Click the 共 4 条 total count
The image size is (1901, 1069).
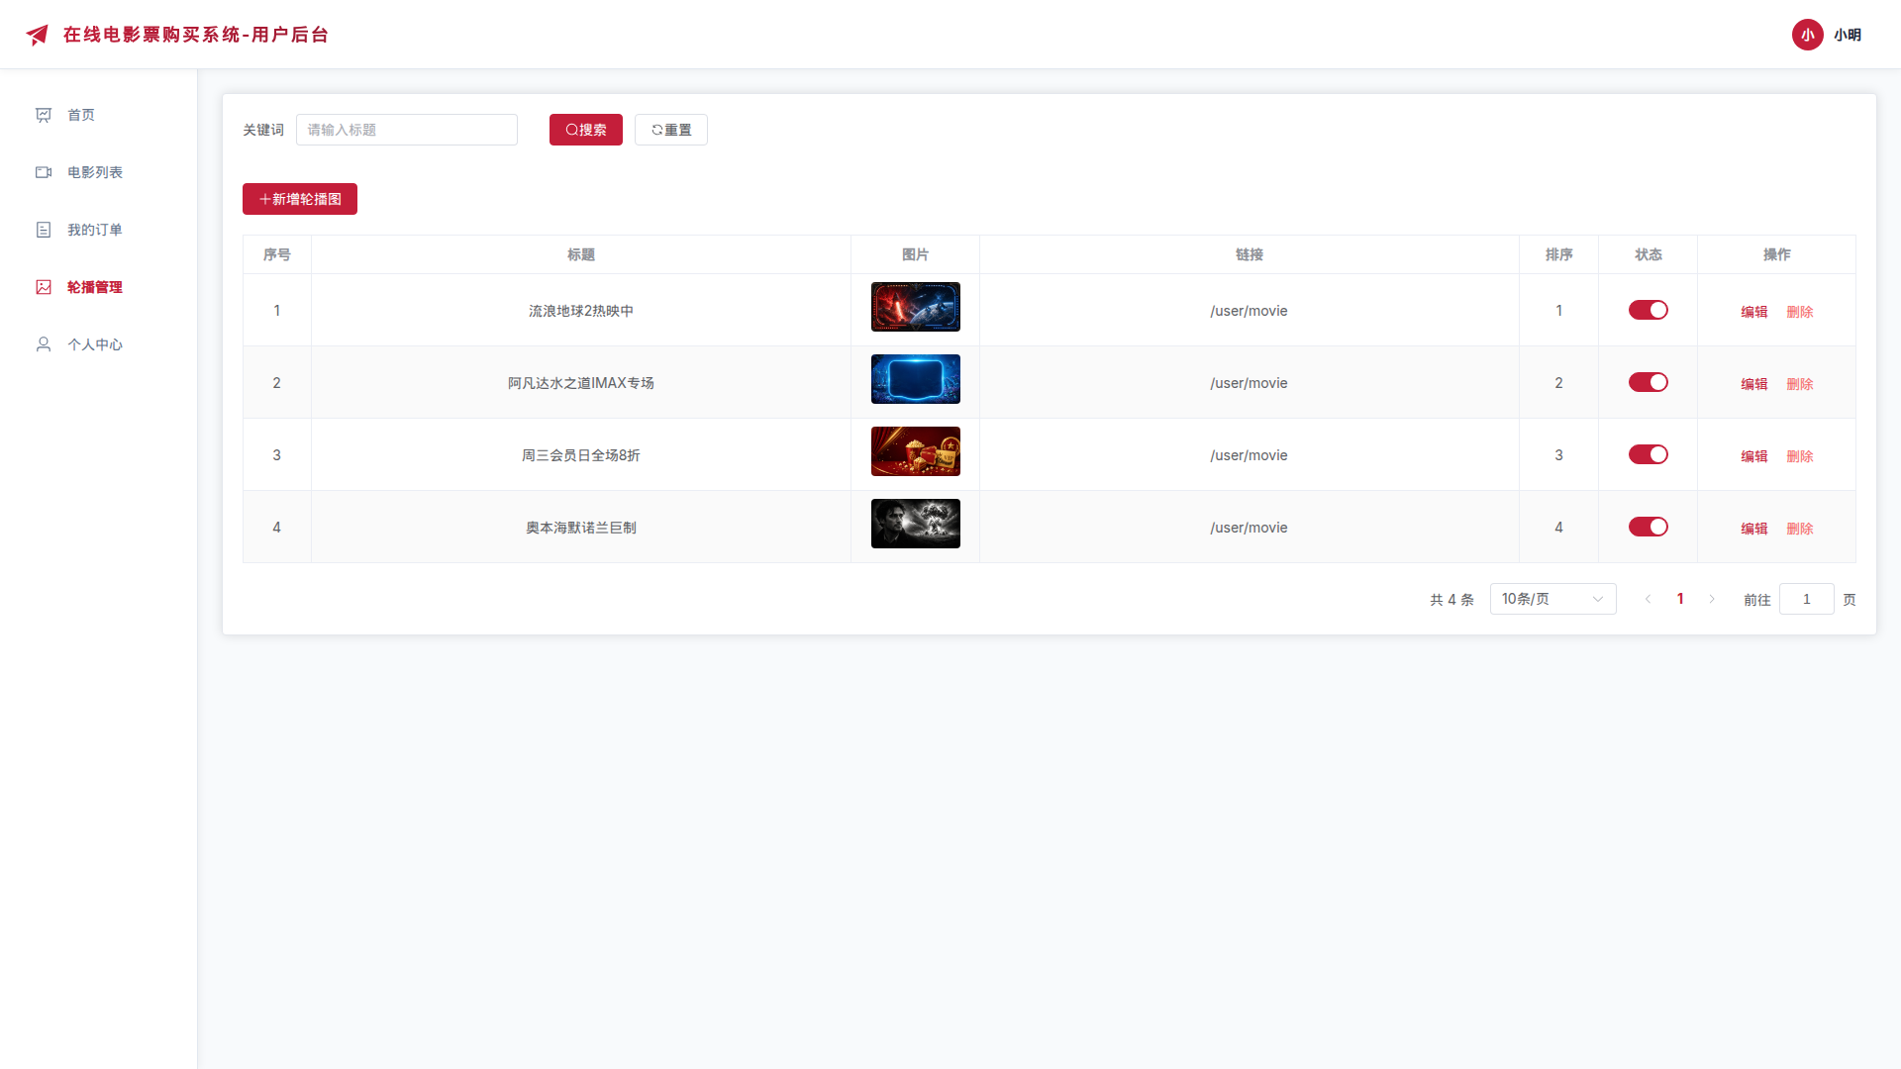point(1451,600)
